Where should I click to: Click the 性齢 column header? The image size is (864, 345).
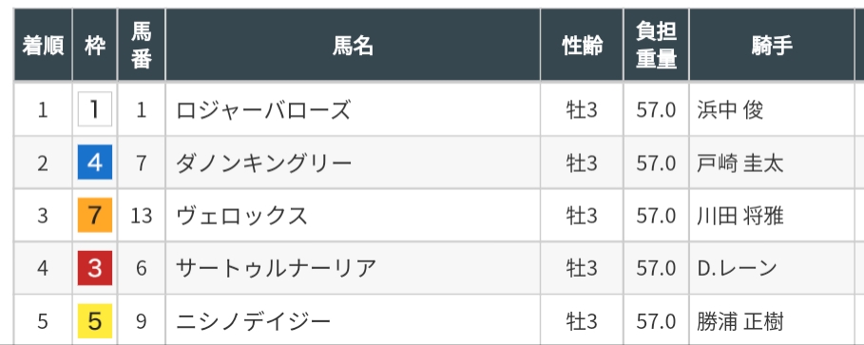coord(582,46)
